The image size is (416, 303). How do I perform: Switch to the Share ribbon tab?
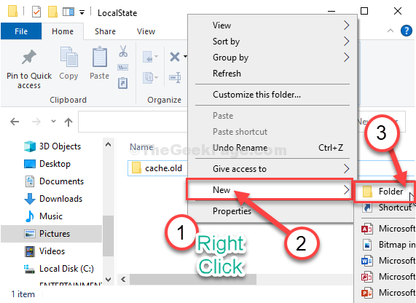[105, 31]
